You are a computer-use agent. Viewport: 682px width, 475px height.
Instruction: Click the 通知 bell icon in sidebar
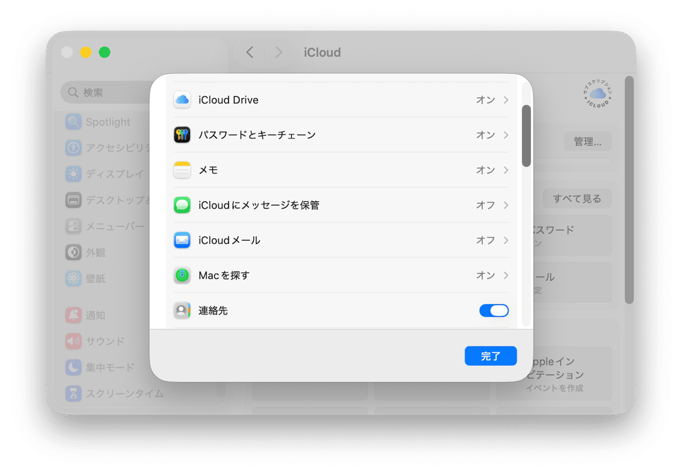click(73, 315)
